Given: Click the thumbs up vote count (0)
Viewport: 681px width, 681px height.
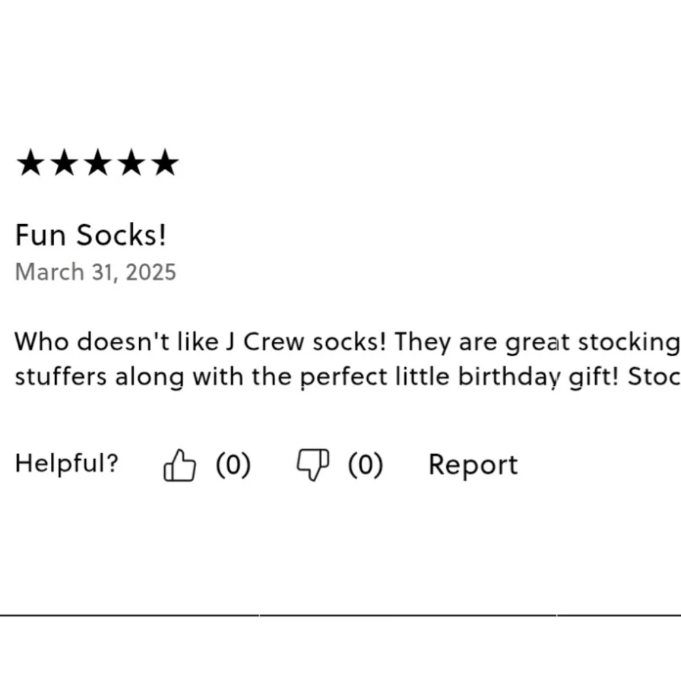Looking at the screenshot, I should 233,464.
